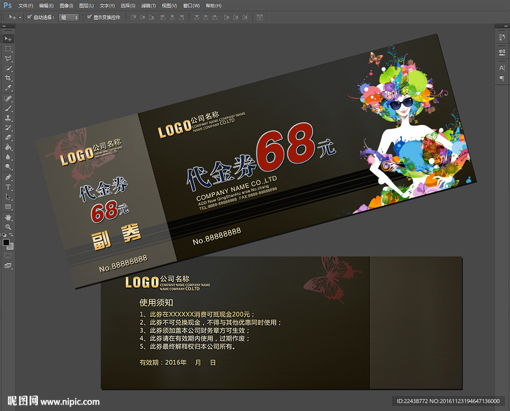Toggle Quick Mask mode
The image size is (510, 411).
click(x=8, y=255)
